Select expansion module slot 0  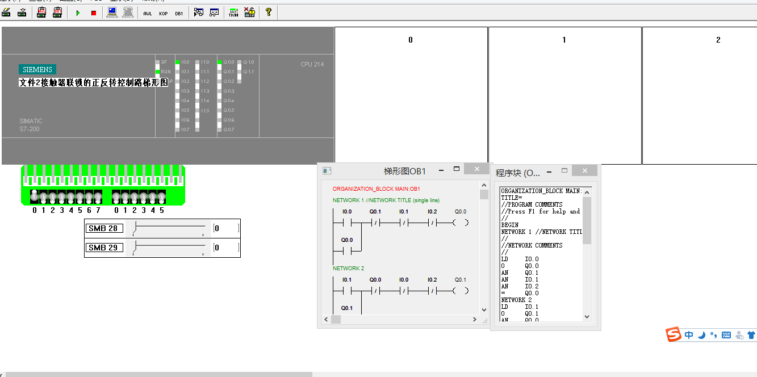coord(411,95)
